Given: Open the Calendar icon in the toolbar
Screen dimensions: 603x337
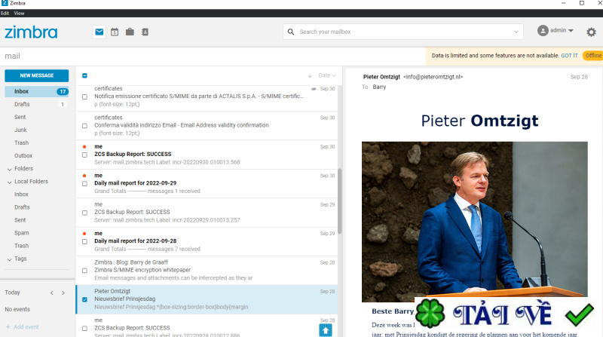Looking at the screenshot, I should 115,32.
